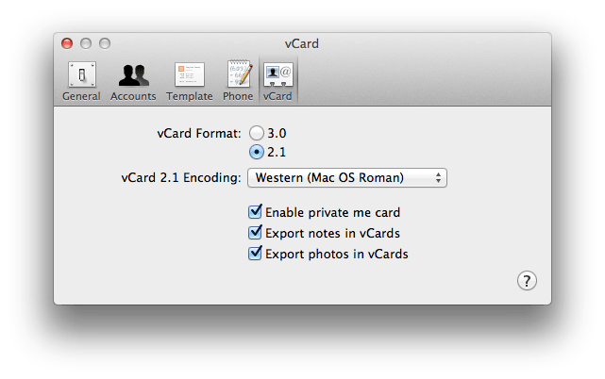Viewport: 605px width, 379px height.
Task: Click the encoding popup's up-down arrows
Action: (x=438, y=178)
